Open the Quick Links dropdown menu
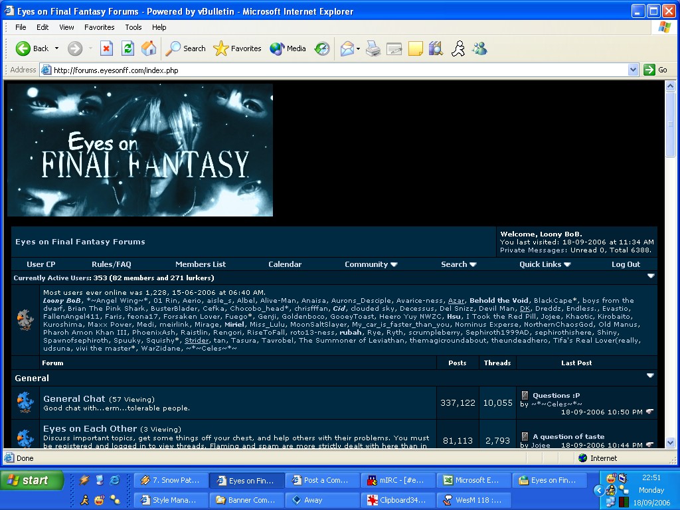 pyautogui.click(x=545, y=264)
